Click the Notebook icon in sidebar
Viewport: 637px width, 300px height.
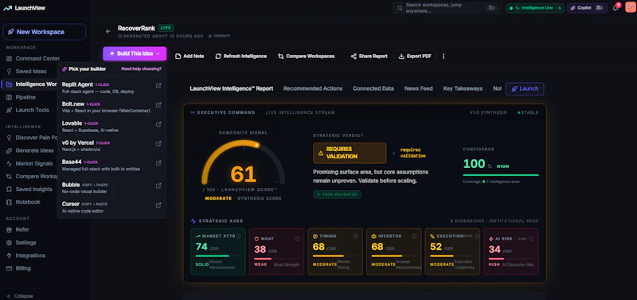pos(9,202)
